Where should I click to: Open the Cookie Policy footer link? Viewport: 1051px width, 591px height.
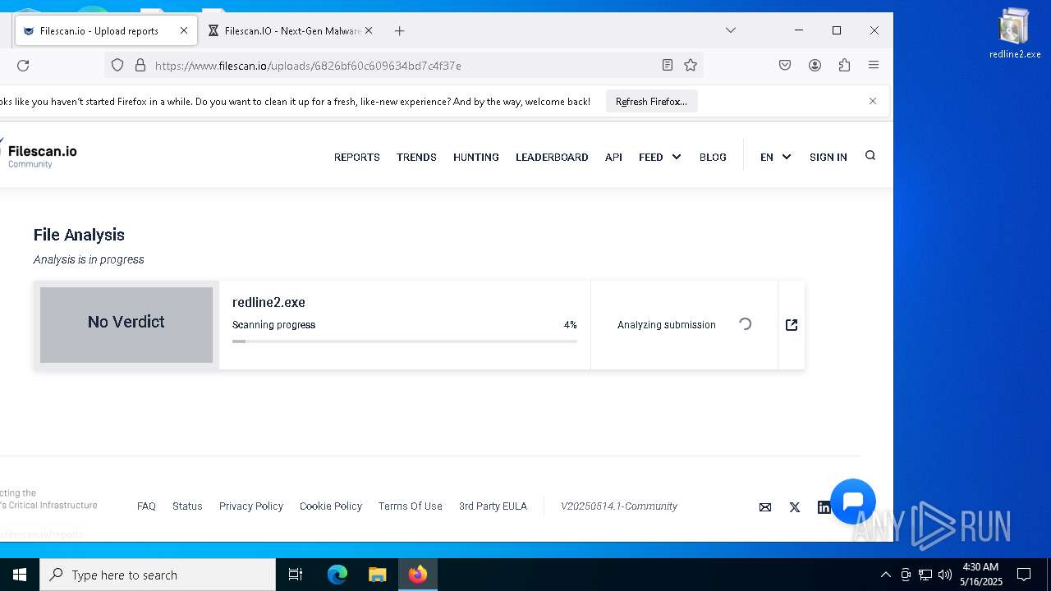pyautogui.click(x=331, y=506)
